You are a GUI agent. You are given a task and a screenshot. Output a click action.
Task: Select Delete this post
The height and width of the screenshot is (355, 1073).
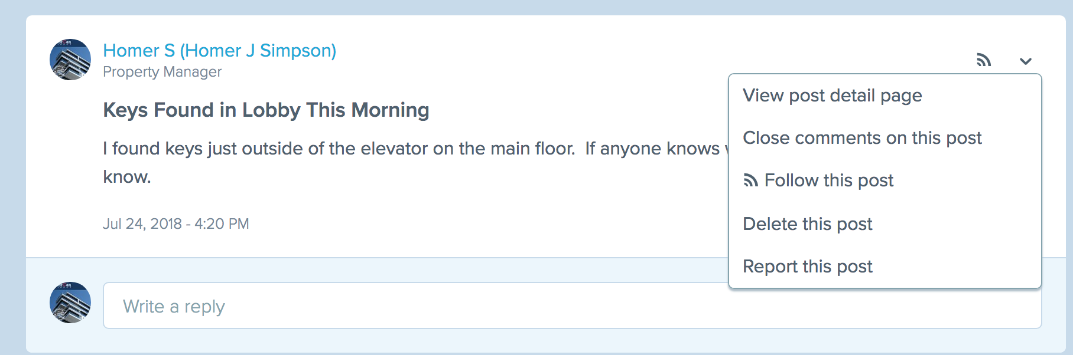pyautogui.click(x=807, y=224)
